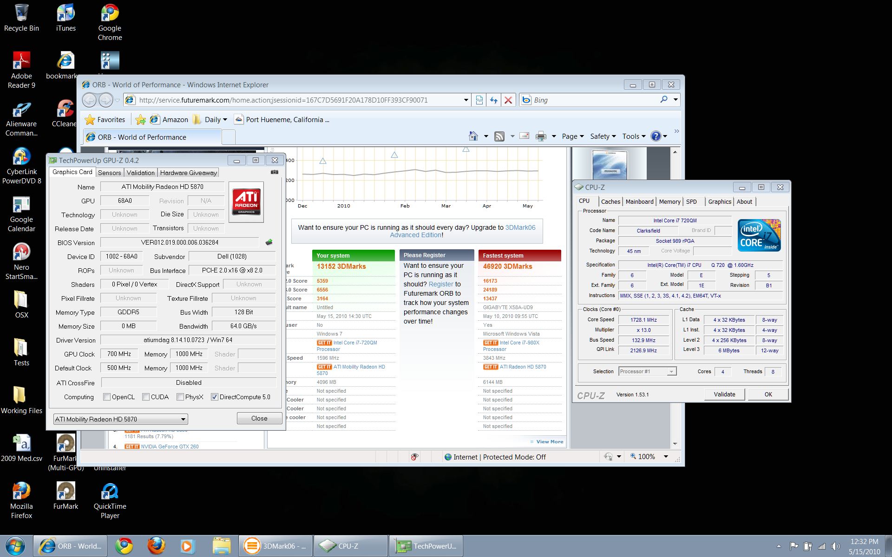The width and height of the screenshot is (892, 557).
Task: Click into the Bing search box
Action: click(594, 100)
